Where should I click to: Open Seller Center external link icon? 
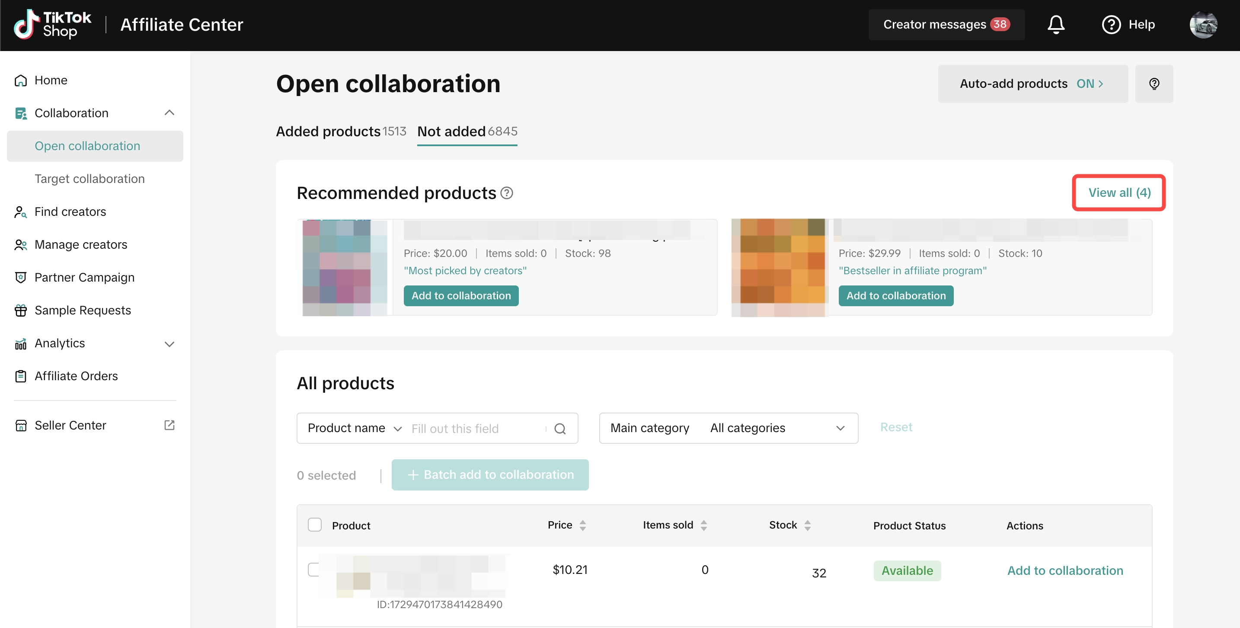pos(169,425)
